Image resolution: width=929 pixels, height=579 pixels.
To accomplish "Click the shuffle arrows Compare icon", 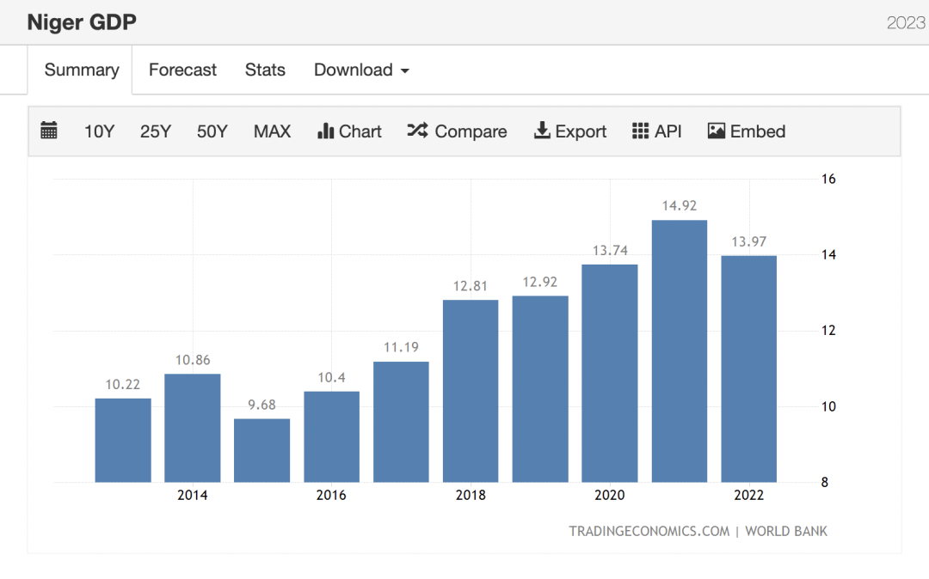I will coord(417,131).
